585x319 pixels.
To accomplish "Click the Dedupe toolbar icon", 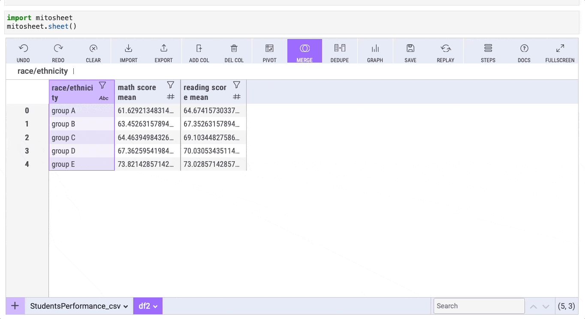I will (x=340, y=48).
